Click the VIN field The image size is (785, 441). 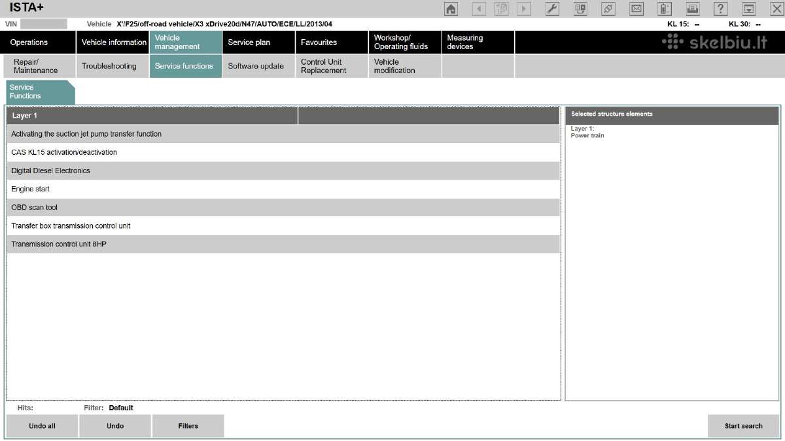(x=44, y=24)
